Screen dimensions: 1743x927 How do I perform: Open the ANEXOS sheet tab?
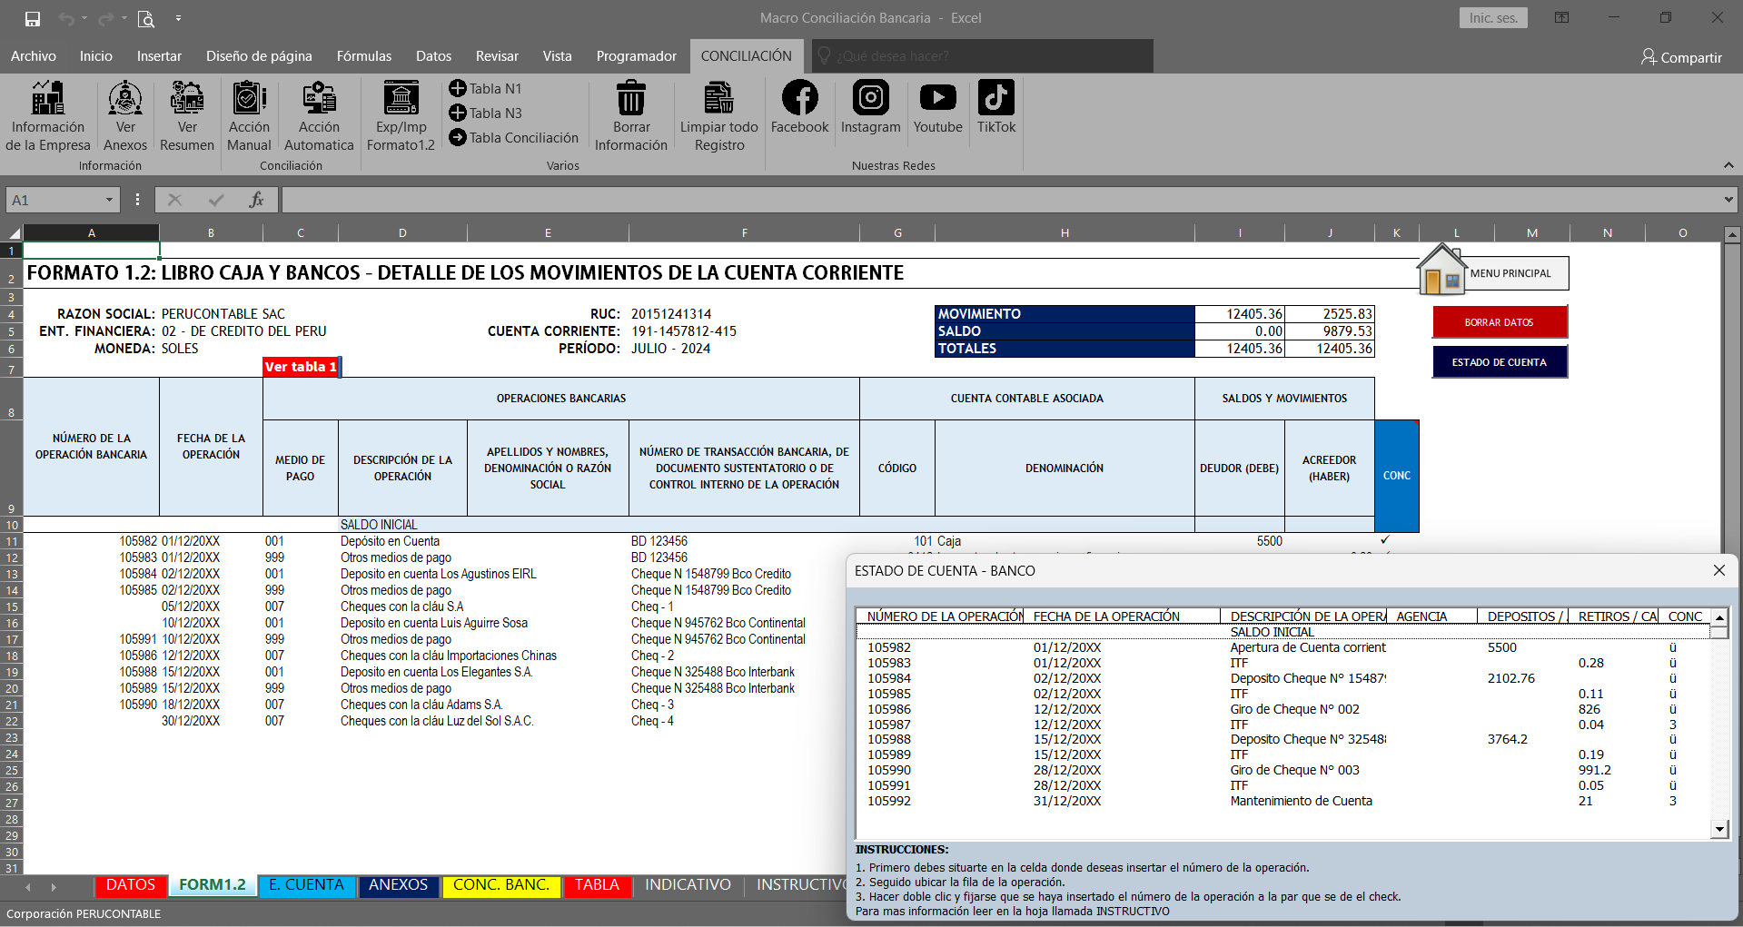[398, 885]
